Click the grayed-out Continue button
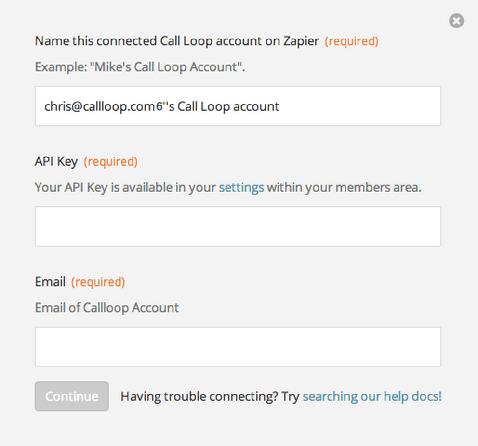The height and width of the screenshot is (446, 478). coord(72,396)
